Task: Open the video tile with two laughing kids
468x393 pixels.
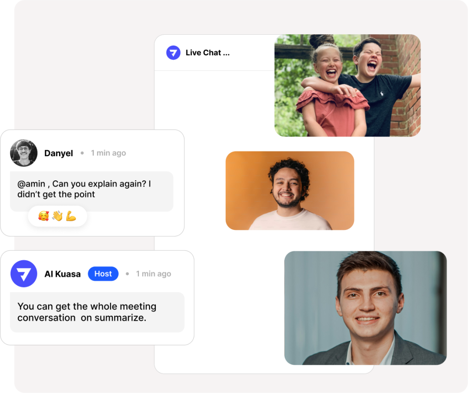Action: coord(347,85)
